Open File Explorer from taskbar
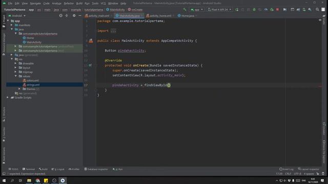 click(x=29, y=180)
